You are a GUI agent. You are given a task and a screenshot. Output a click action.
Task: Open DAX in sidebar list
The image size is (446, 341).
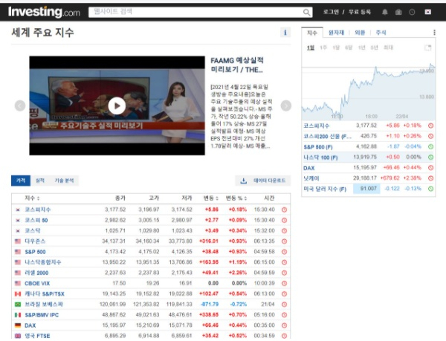pos(309,168)
